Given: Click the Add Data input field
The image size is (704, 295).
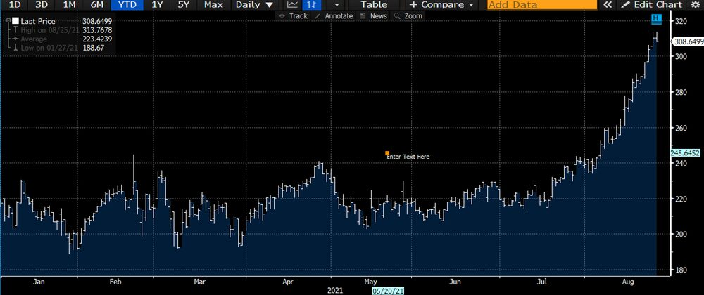Looking at the screenshot, I should 542,5.
